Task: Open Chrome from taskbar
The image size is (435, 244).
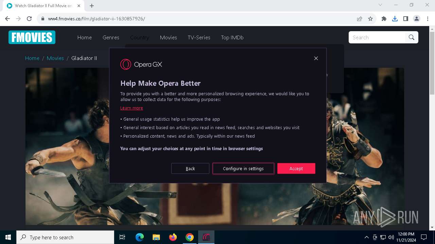Action: 190,237
